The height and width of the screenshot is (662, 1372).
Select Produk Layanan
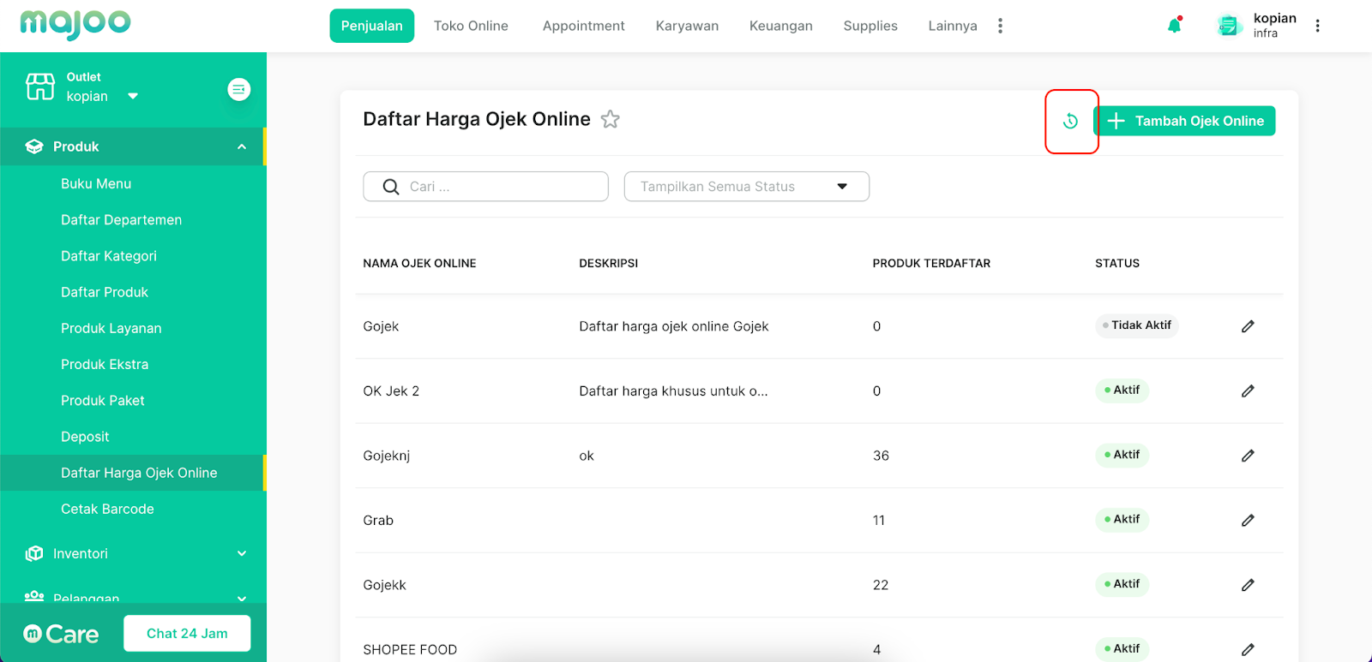point(111,328)
